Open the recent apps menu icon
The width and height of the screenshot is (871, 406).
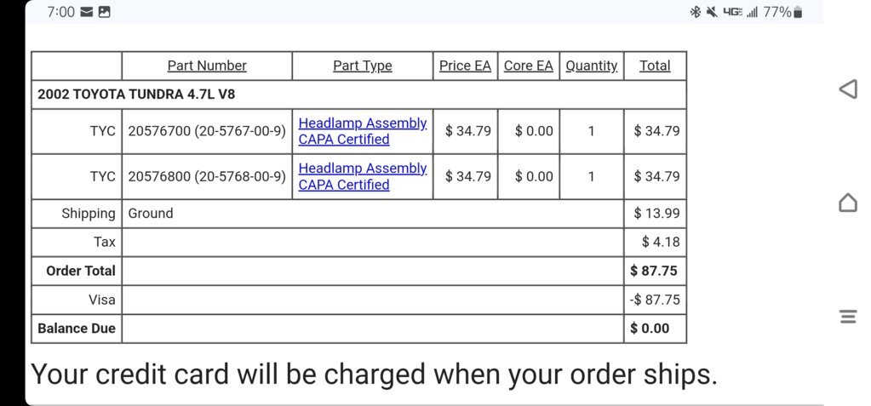(848, 317)
